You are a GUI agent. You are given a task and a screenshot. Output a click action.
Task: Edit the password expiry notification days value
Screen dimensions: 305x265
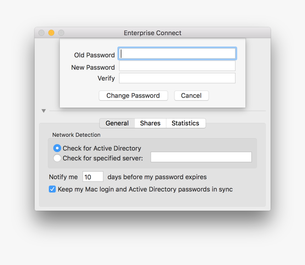click(x=93, y=177)
